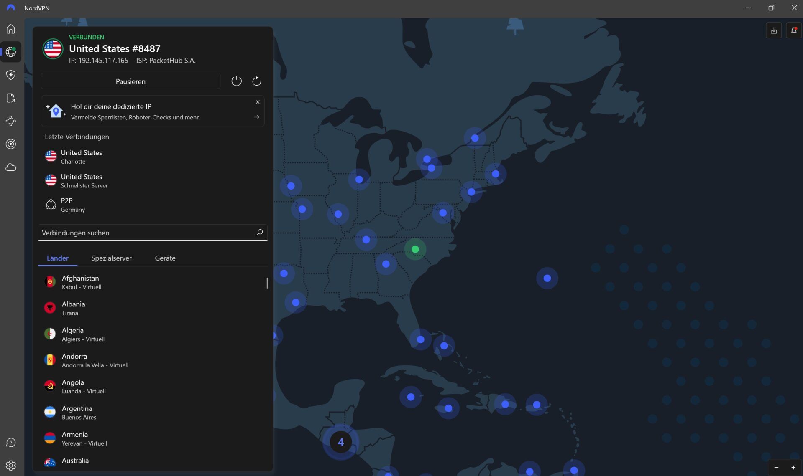Open dedicated IP banner arrow
The height and width of the screenshot is (476, 803).
tap(256, 117)
